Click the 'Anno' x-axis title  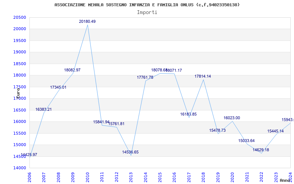[x=285, y=180]
